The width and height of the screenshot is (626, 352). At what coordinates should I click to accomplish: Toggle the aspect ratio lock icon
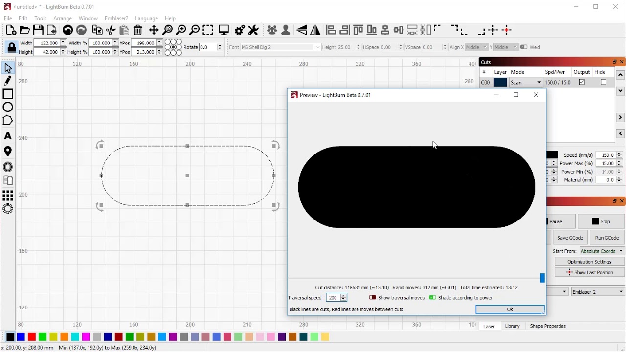click(11, 47)
